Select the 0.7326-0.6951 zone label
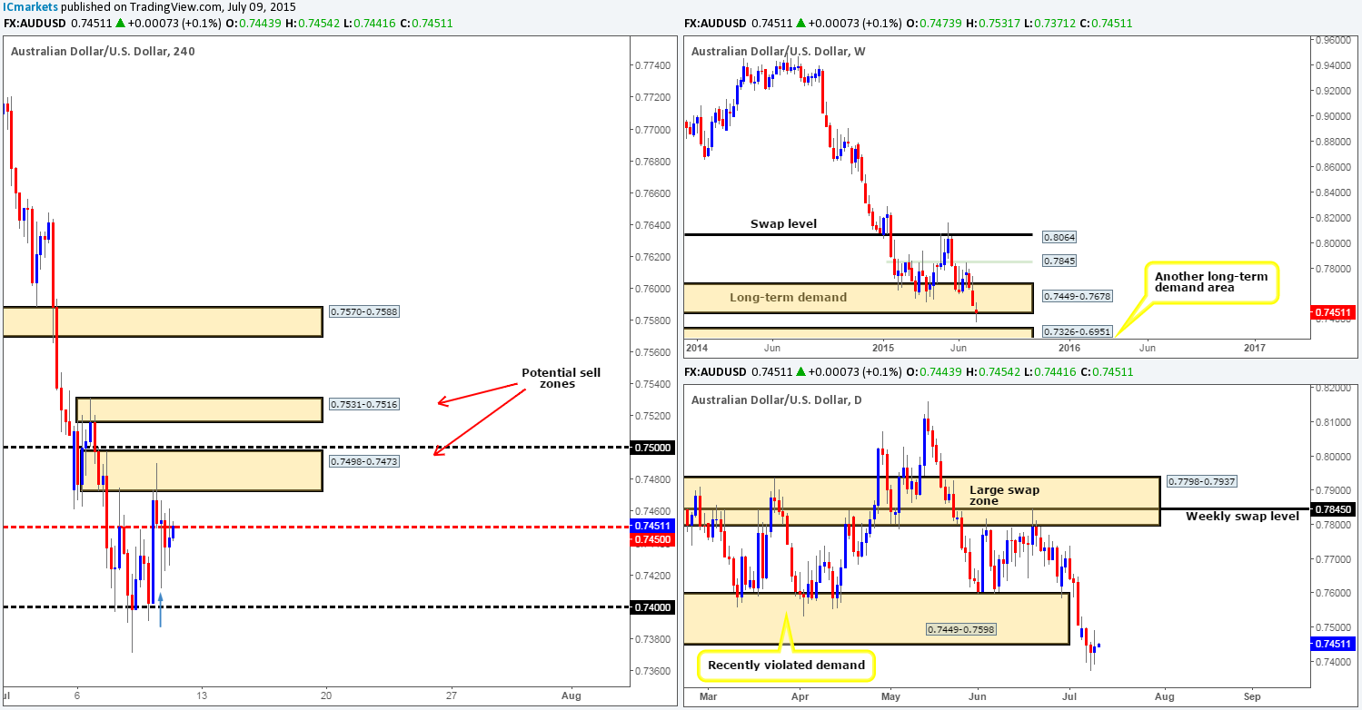 pos(1077,334)
